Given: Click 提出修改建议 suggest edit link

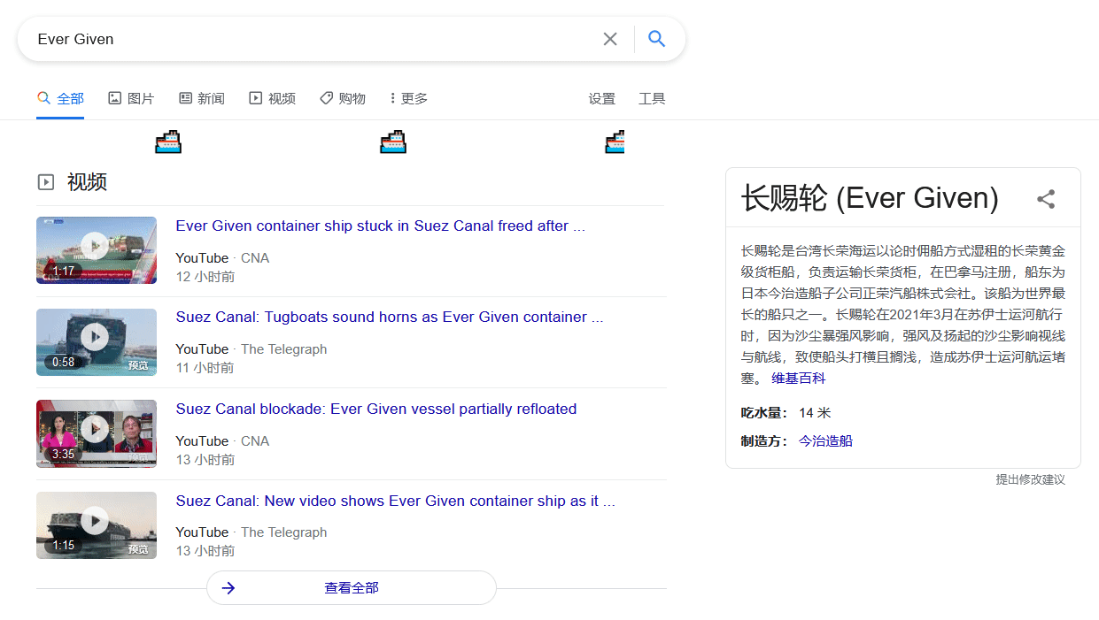Looking at the screenshot, I should [1030, 479].
